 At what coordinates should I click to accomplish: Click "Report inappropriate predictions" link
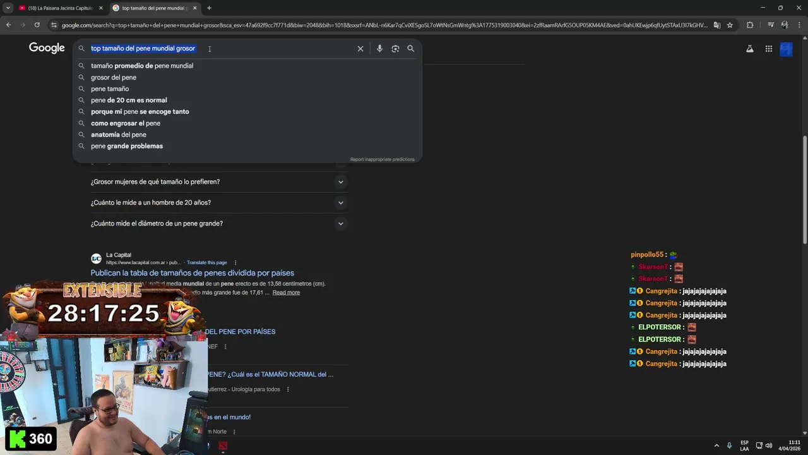pos(383,159)
